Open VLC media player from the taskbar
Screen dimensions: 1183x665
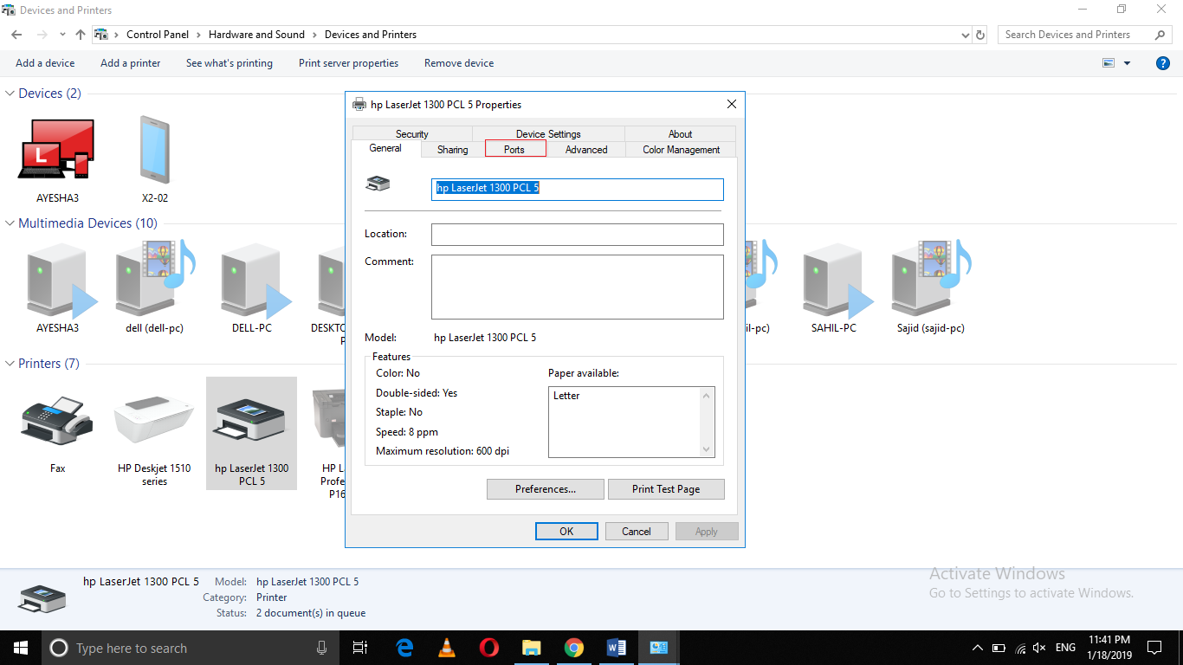446,648
